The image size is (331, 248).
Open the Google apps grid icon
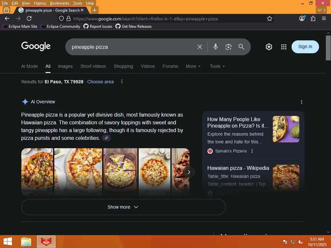pyautogui.click(x=284, y=47)
